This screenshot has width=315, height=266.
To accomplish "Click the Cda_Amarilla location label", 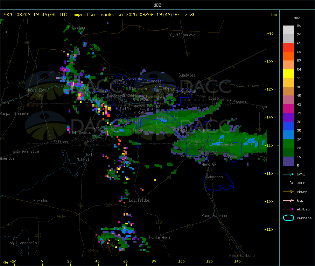I will pos(26,151).
